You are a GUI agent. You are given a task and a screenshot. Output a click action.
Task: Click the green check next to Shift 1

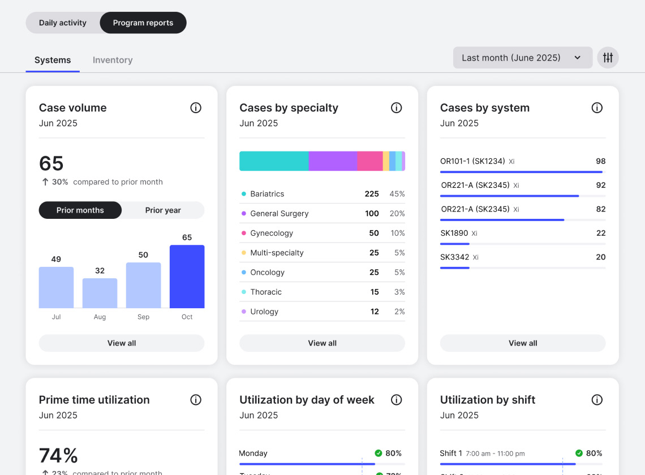(579, 453)
